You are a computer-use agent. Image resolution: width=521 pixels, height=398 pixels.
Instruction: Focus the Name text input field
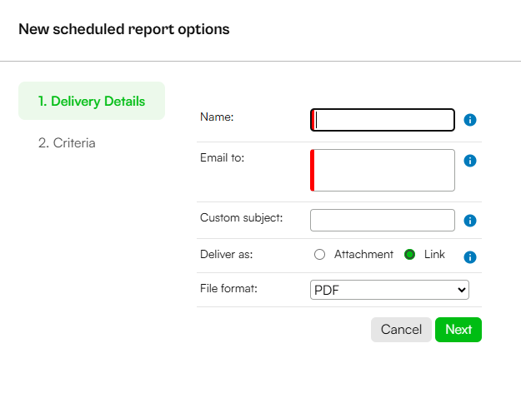coord(383,120)
